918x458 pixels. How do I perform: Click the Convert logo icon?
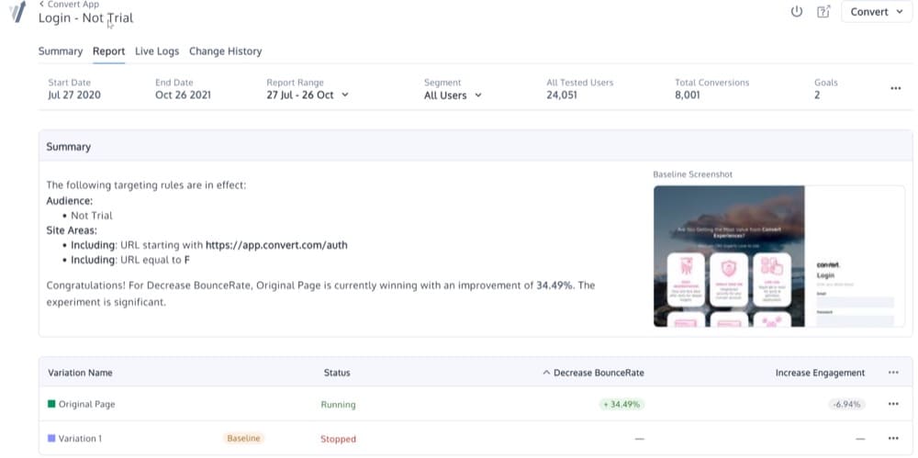(x=17, y=12)
